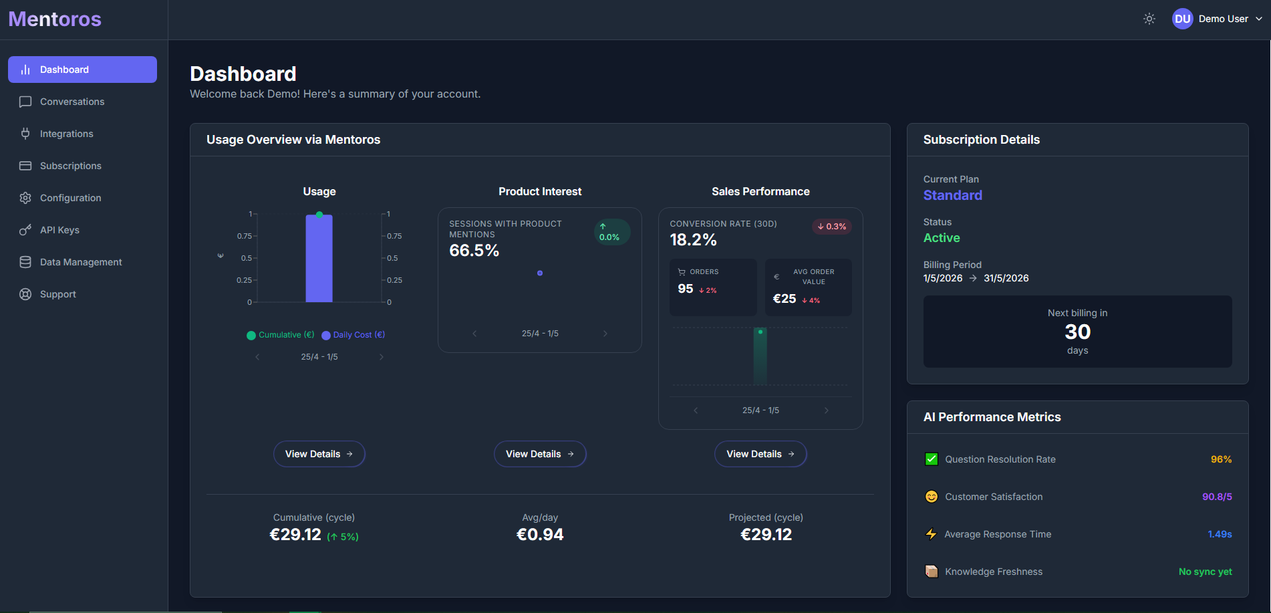Click the Orders 2% decrease indicator

point(708,290)
